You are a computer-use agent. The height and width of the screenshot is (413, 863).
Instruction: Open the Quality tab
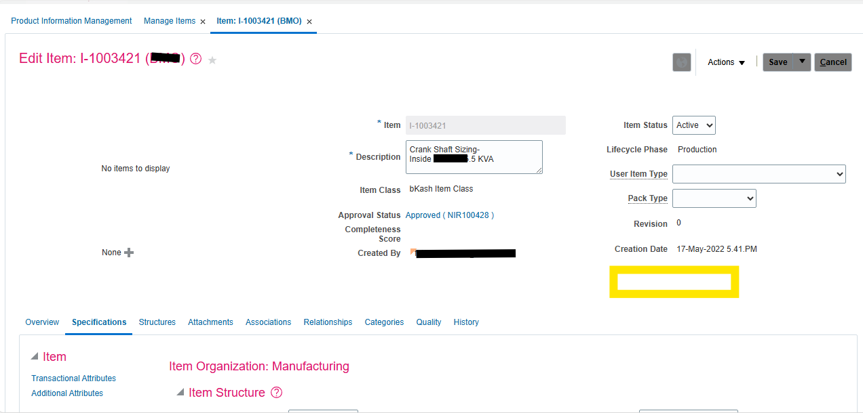(429, 322)
